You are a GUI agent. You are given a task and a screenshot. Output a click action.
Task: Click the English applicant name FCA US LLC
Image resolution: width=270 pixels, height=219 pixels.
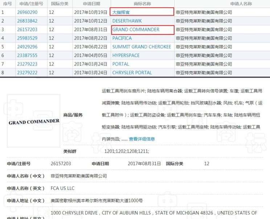(63, 188)
